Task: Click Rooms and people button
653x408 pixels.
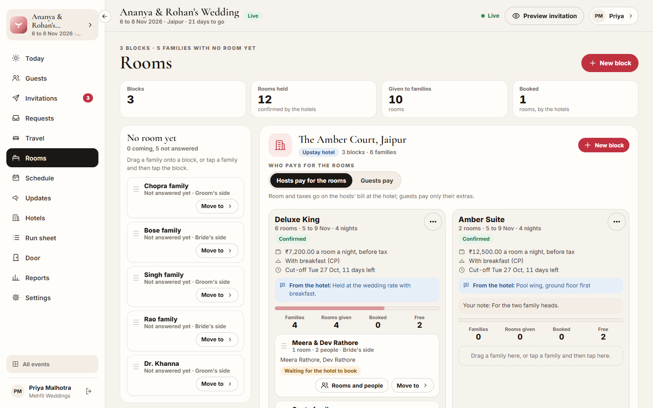Action: pos(352,386)
